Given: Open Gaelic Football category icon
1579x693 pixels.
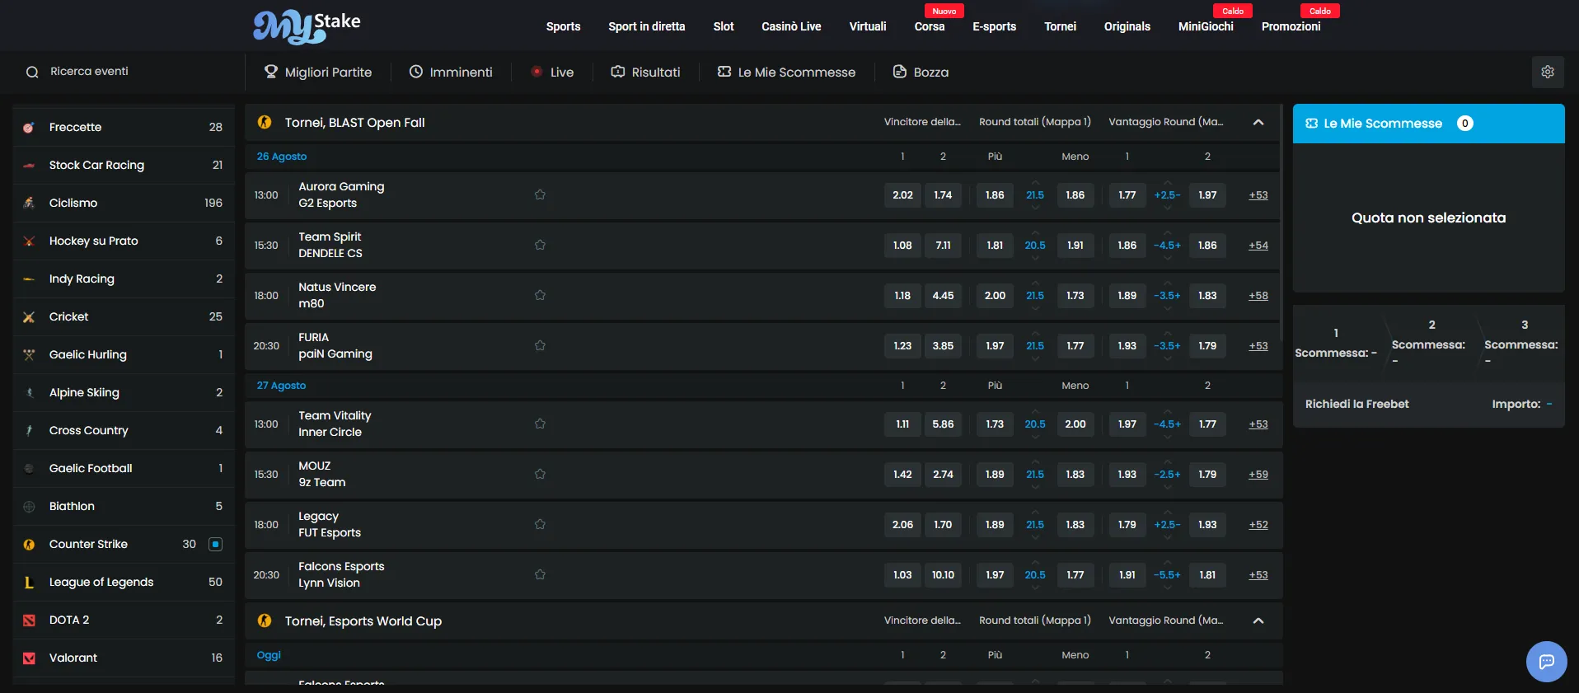Looking at the screenshot, I should [29, 468].
